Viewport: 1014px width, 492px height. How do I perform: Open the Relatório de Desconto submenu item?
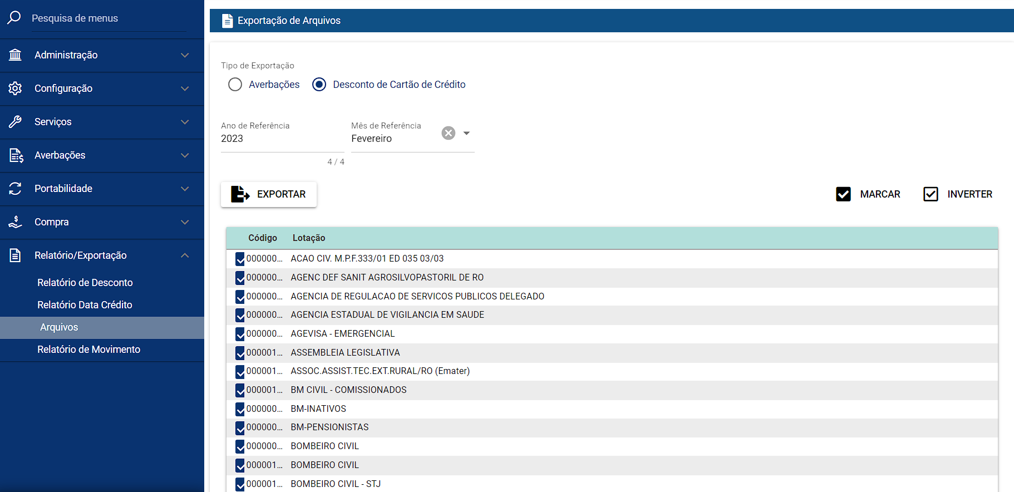tap(85, 283)
